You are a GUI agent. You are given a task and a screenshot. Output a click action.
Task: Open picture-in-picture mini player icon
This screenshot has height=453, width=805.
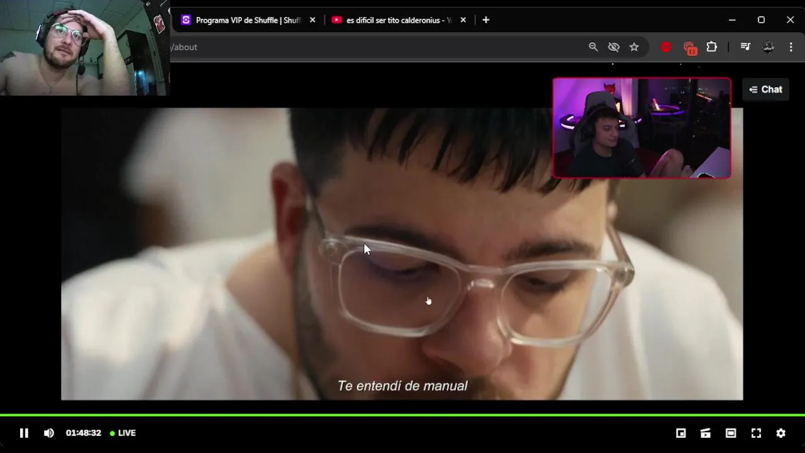[x=680, y=433]
